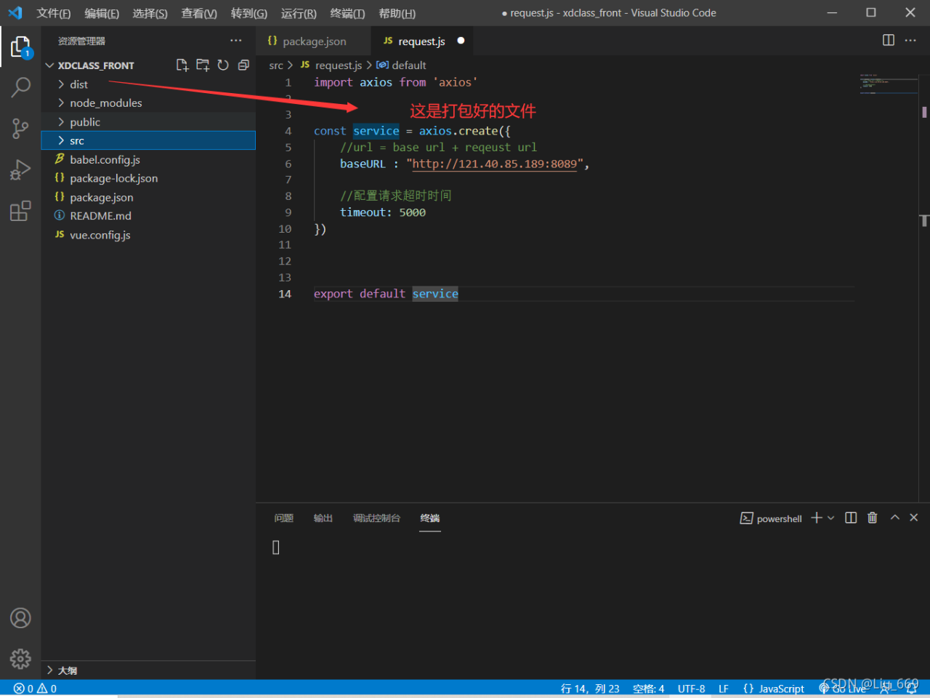930x698 pixels.
Task: Open the Run and Debug view
Action: 20,170
